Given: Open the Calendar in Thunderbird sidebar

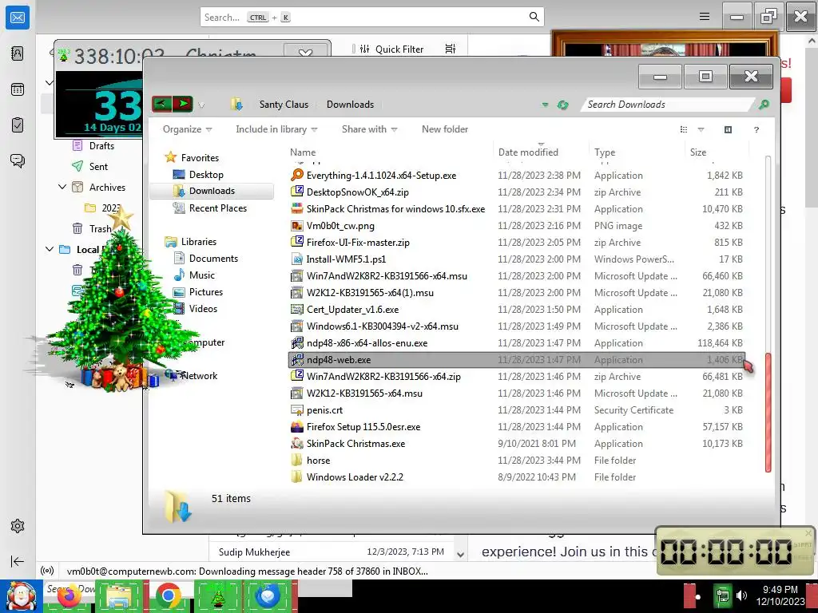Looking at the screenshot, I should click(x=18, y=89).
